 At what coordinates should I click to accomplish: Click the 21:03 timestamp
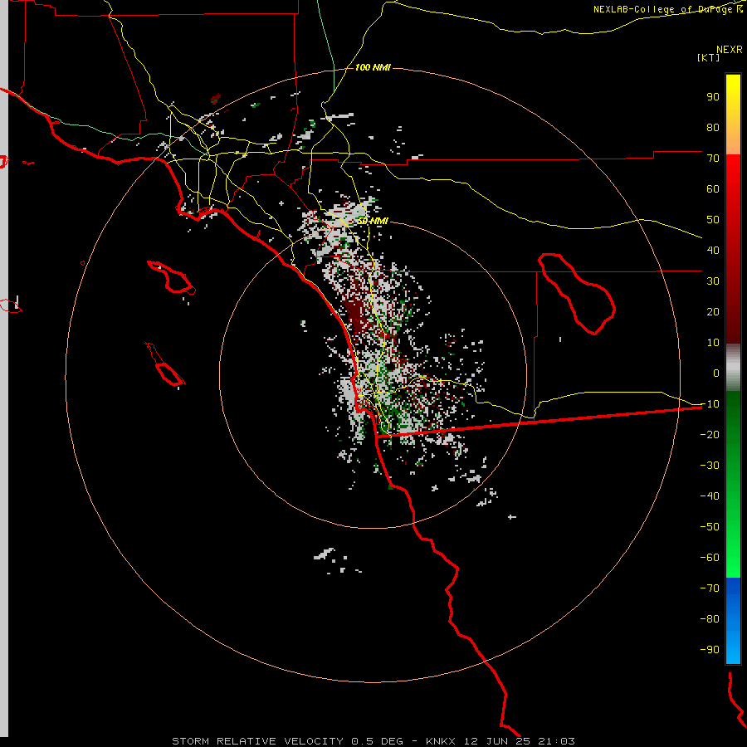point(556,741)
